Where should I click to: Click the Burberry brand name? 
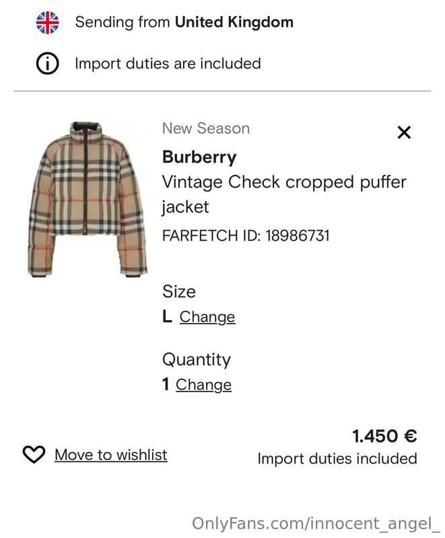[x=199, y=157]
